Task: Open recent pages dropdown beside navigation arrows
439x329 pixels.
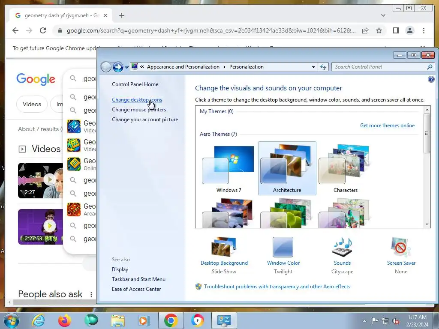Action: (x=126, y=67)
